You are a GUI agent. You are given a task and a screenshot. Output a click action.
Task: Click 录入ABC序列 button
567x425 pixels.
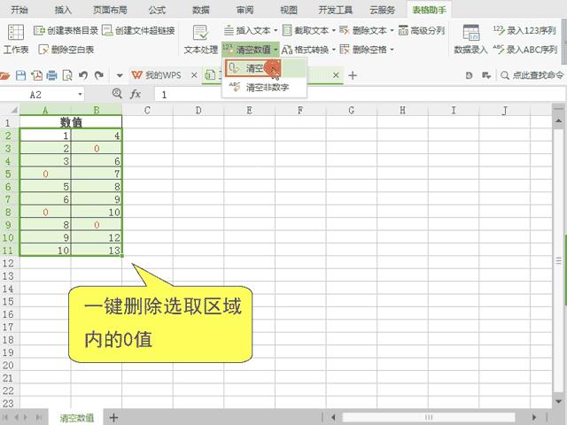[x=524, y=50]
